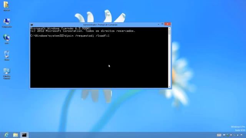Viewport: 246px width, 138px height.
Task: Minimize the Prompt de Comando window
Action: tap(158, 24)
